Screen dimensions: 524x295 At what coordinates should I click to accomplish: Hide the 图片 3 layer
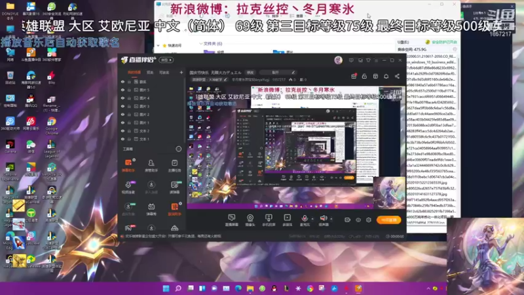click(x=122, y=106)
